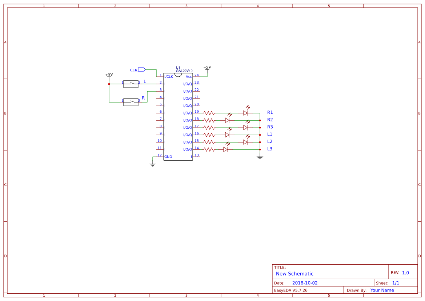Click the GAL22V10 chip label
Screen dimensions: 425x301
[184, 71]
